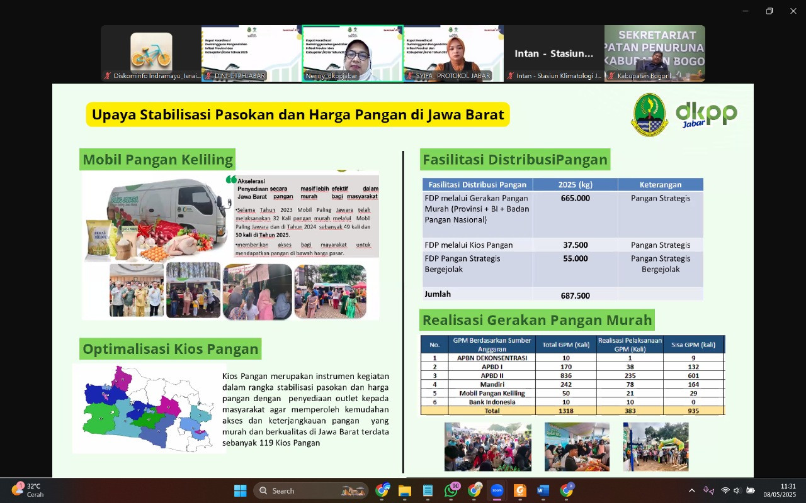Open Zoom from the taskbar

(x=497, y=490)
